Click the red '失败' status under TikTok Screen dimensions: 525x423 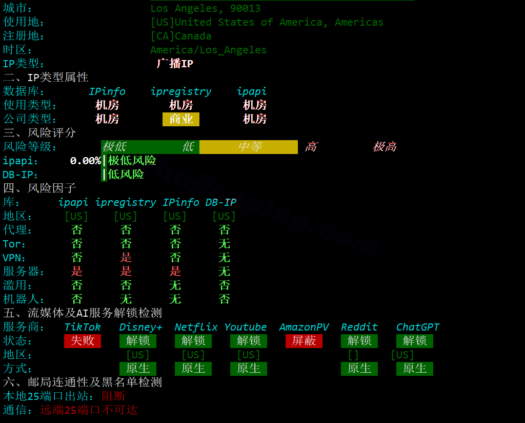(x=83, y=341)
